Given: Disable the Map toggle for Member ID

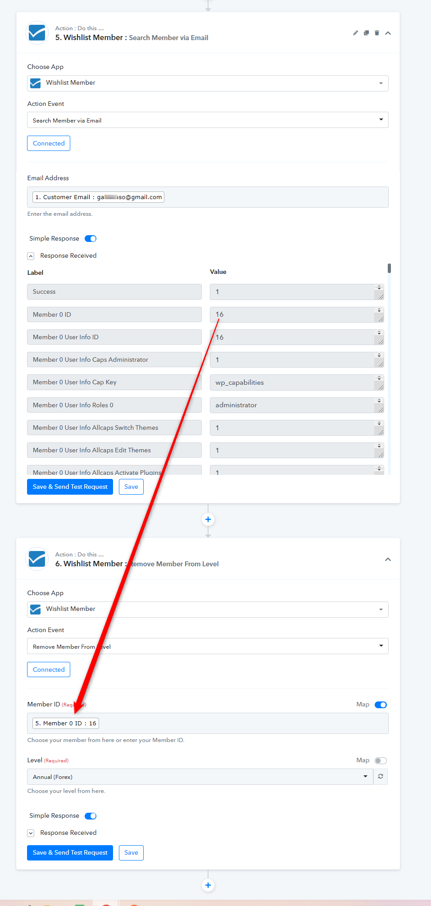Looking at the screenshot, I should (x=381, y=705).
